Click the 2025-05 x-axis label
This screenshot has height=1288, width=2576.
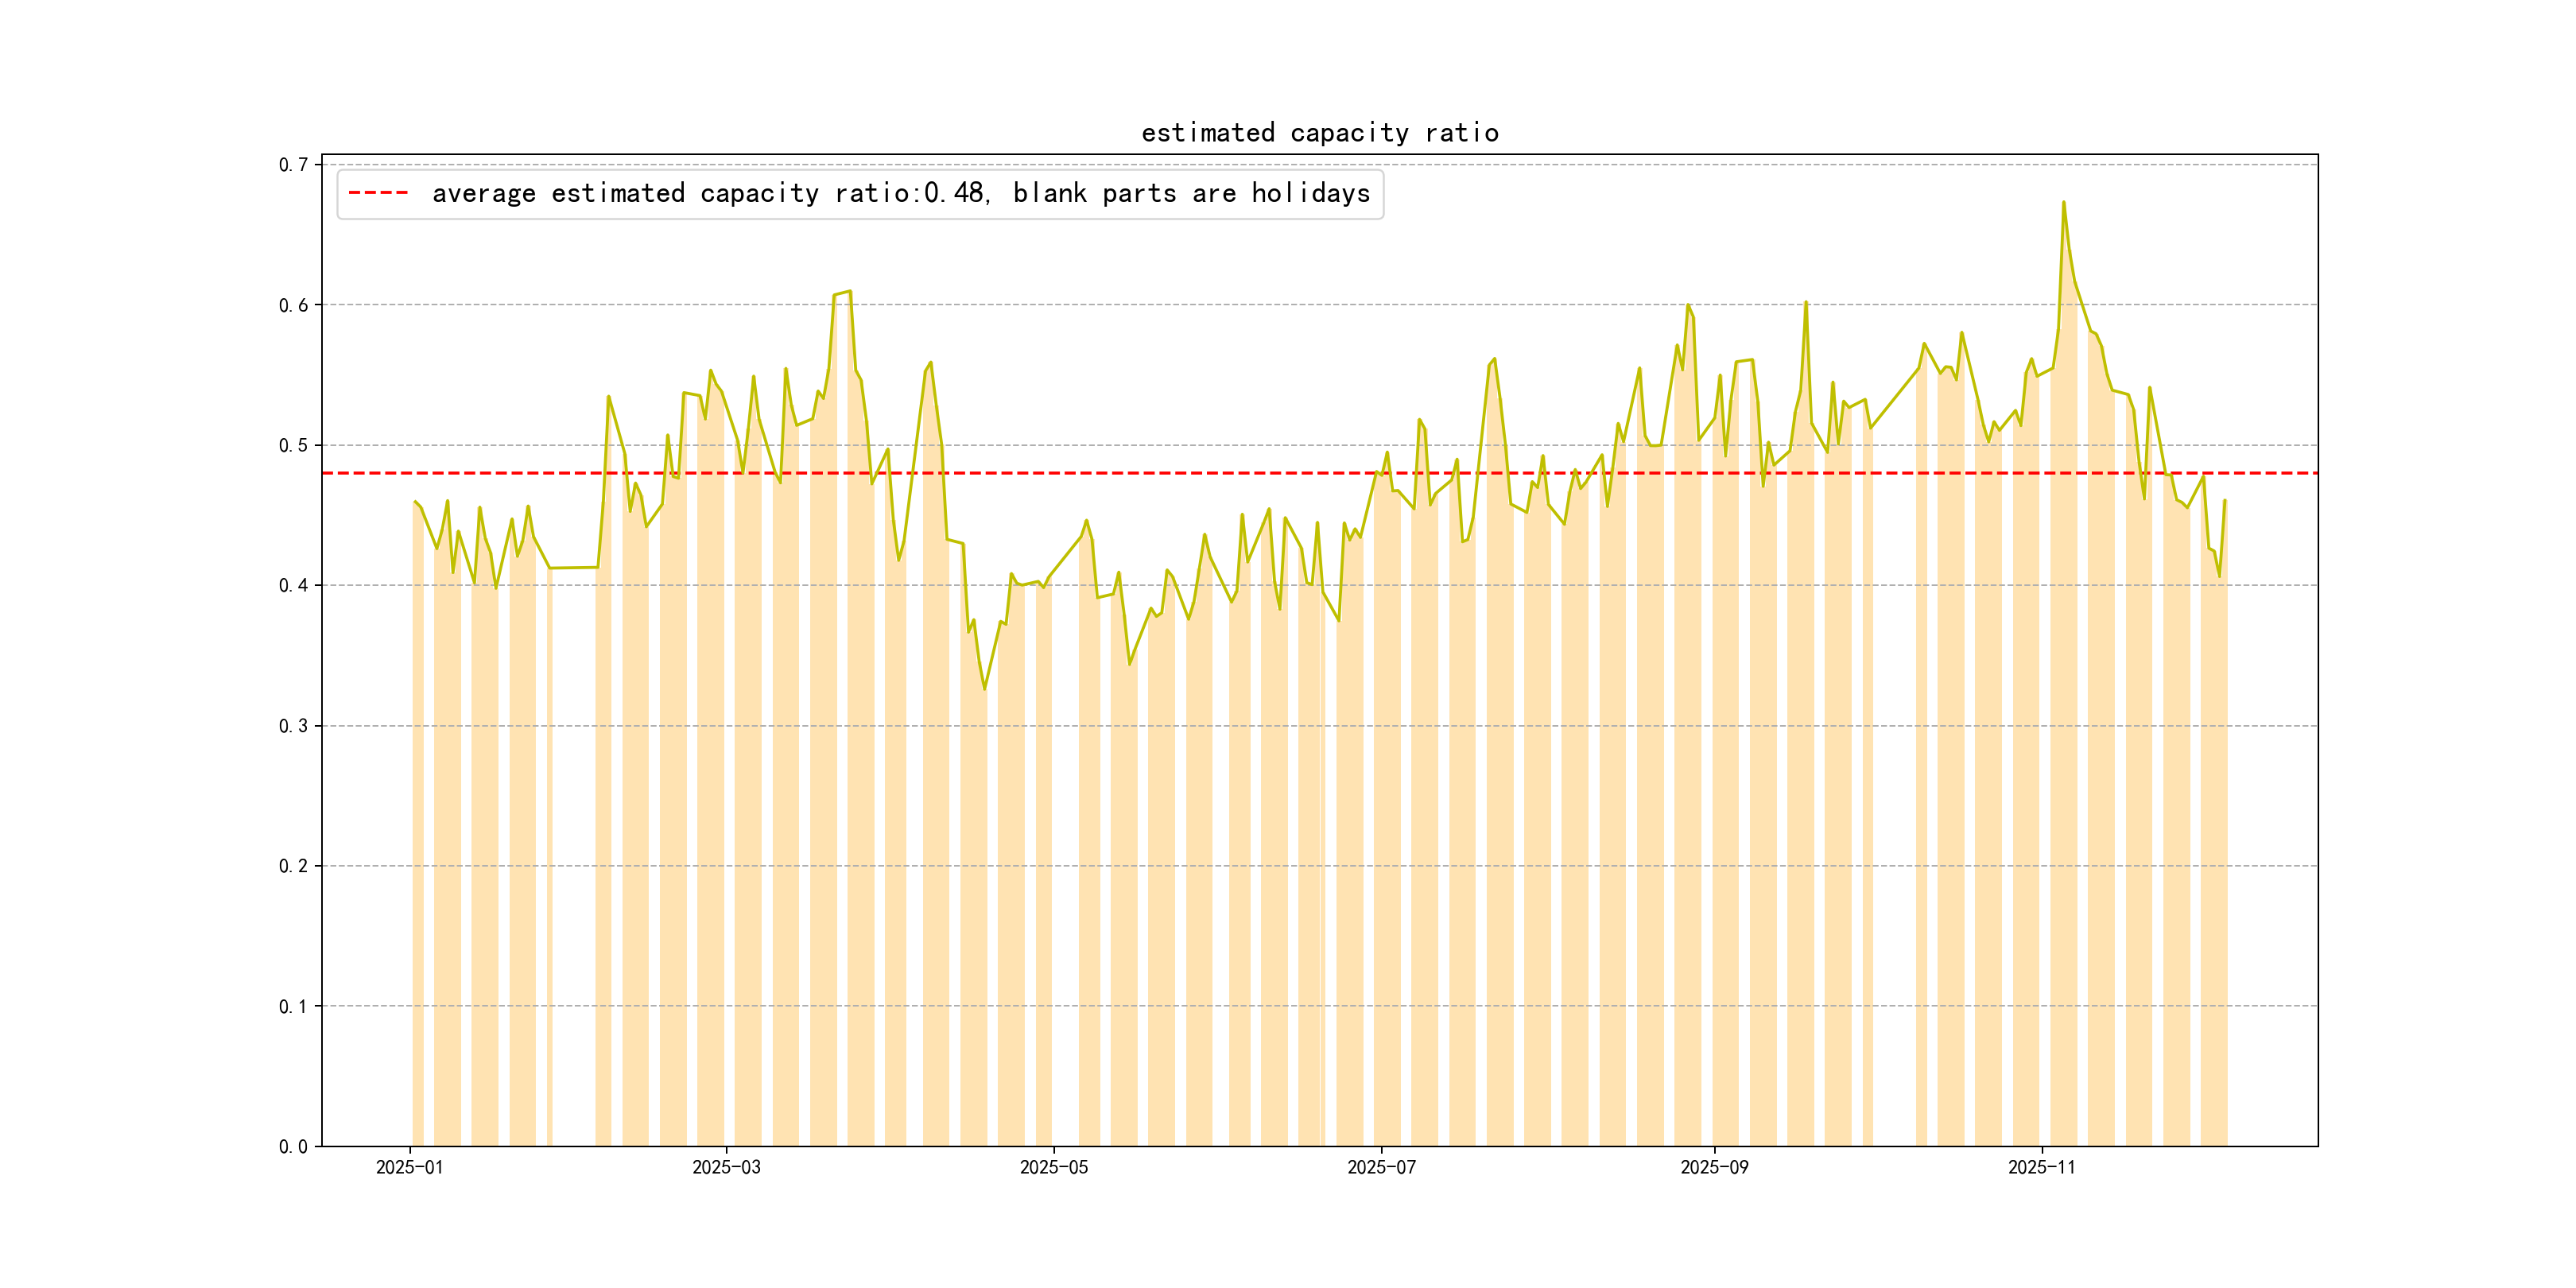coord(1053,1167)
